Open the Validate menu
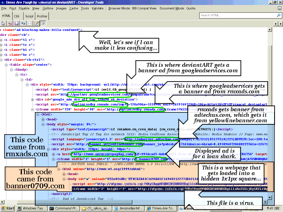283x212 pixels. coord(98,8)
